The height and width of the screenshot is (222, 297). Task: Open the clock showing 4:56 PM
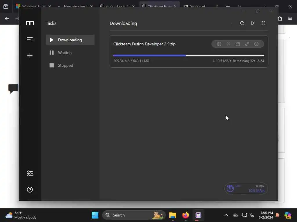(266, 215)
